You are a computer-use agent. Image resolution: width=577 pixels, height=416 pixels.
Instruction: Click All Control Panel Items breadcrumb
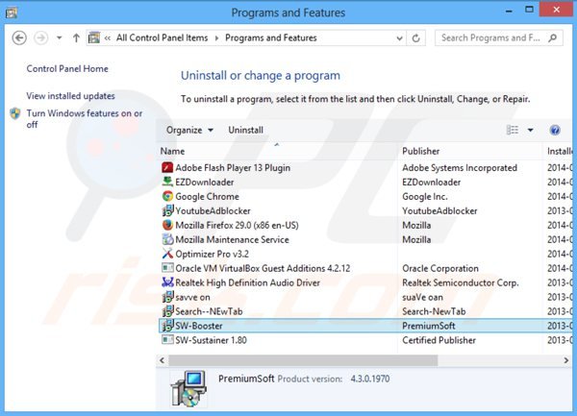(162, 37)
